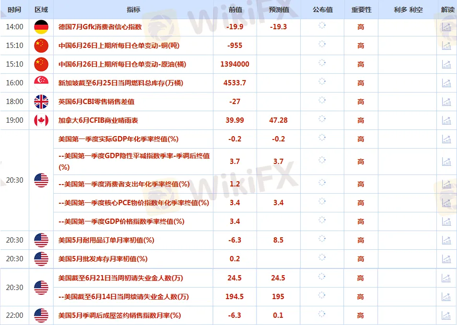Image resolution: width=457 pixels, height=325 pixels.
Task: Open chart icon for 德国7月Gfk消费者信心指数 row
Action: point(446,27)
